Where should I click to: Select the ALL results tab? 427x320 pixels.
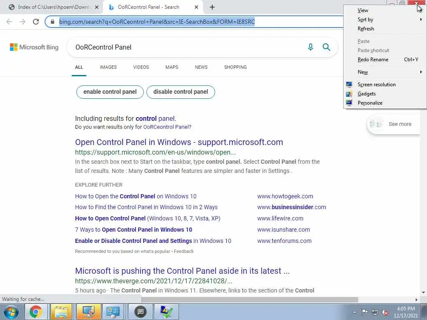(x=79, y=67)
